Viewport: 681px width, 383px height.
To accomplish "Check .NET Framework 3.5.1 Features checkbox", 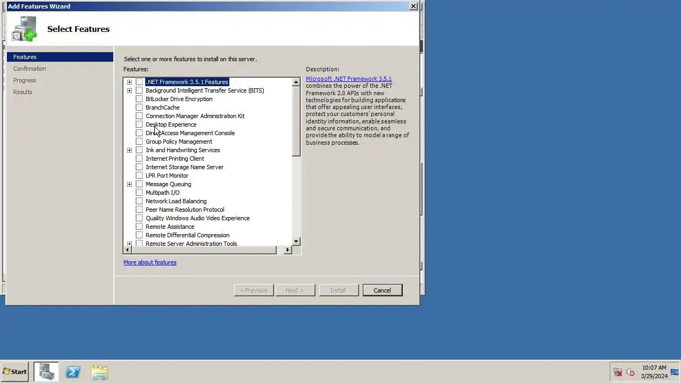I will (139, 82).
